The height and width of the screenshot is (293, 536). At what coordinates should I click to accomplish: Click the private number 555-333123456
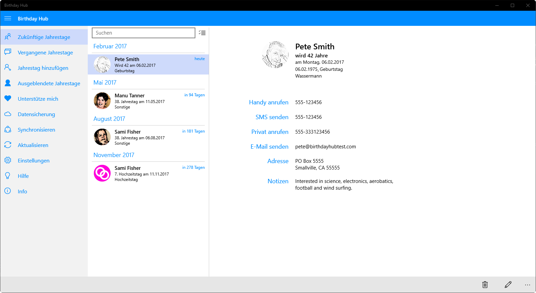313,132
